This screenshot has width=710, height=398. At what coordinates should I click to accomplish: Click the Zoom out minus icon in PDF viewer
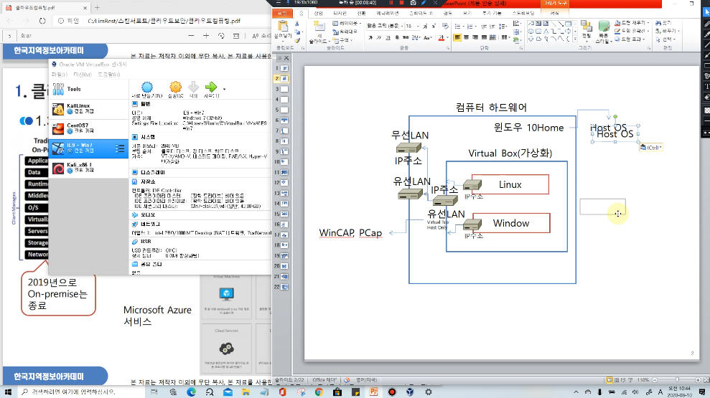pos(191,36)
